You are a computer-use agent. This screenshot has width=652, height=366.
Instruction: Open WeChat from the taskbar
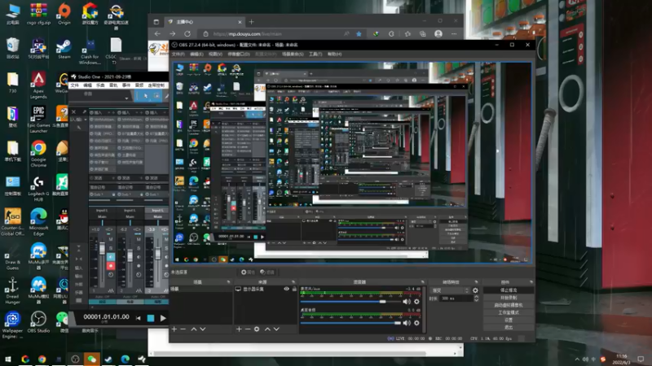click(91, 359)
